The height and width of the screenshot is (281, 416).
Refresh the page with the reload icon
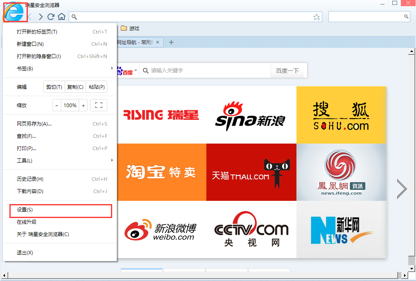[50, 17]
